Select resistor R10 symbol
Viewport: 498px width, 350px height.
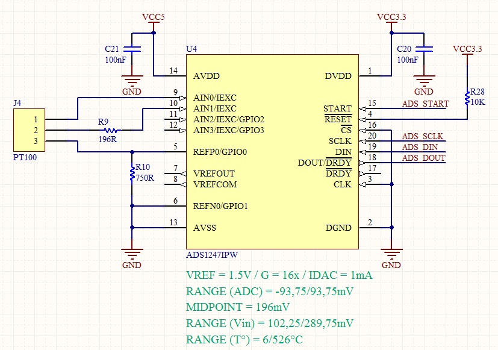(132, 173)
